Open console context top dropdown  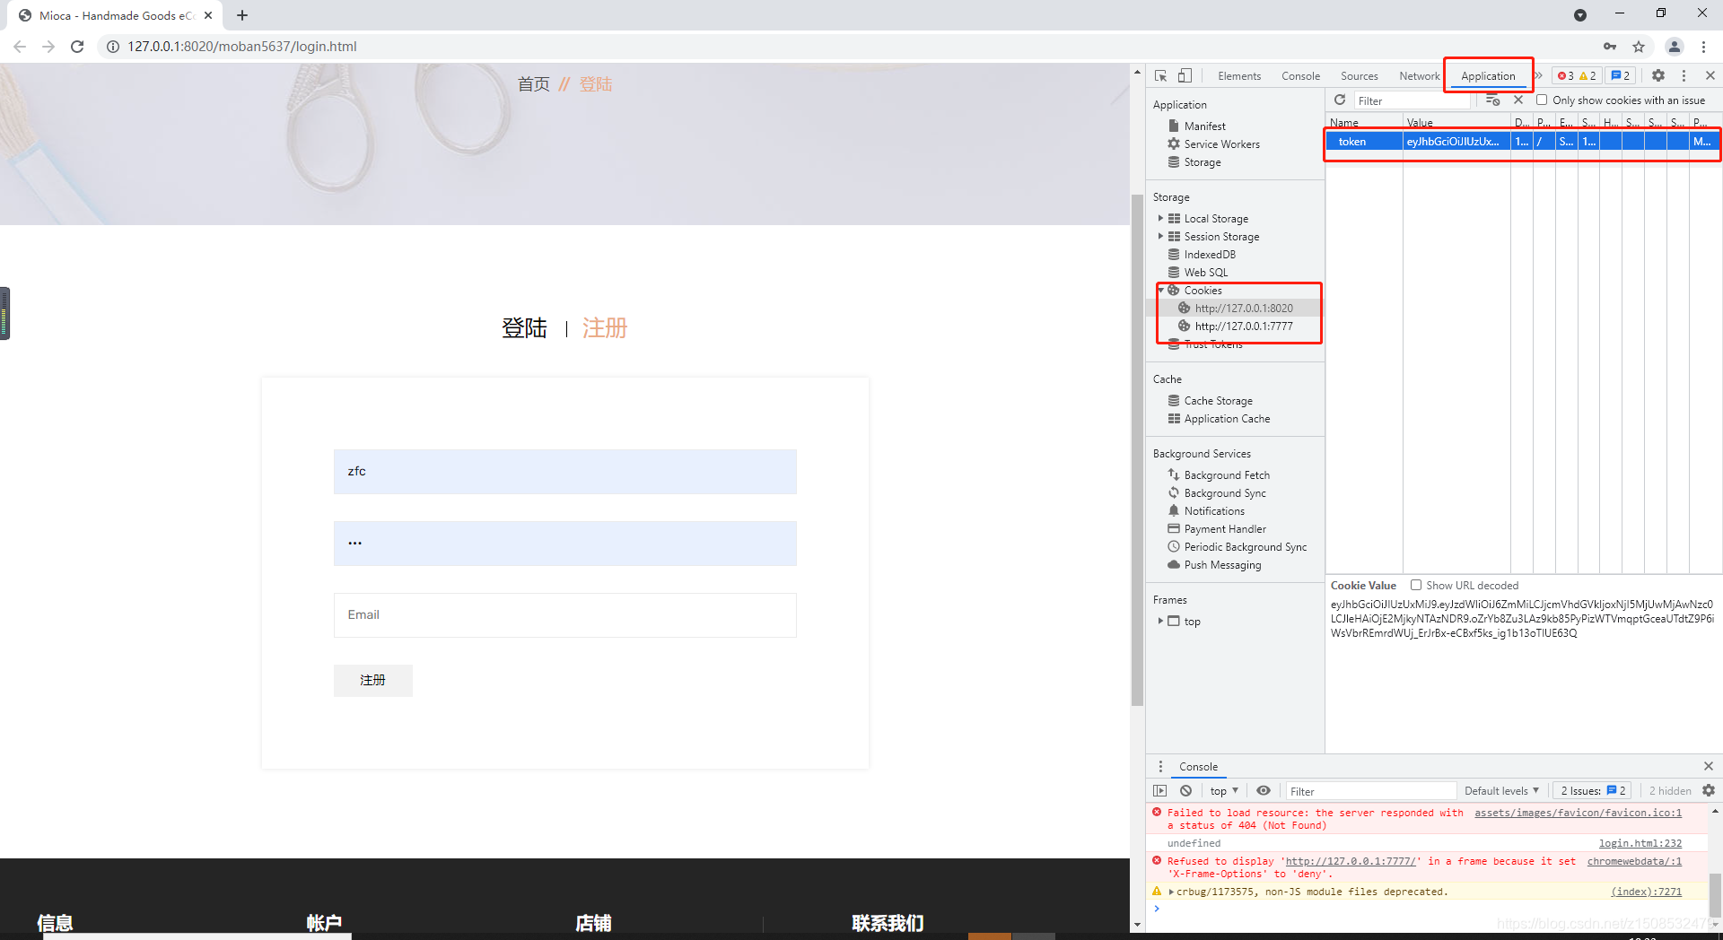click(1223, 791)
